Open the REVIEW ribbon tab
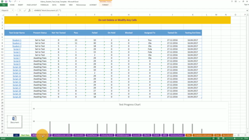 63,5
